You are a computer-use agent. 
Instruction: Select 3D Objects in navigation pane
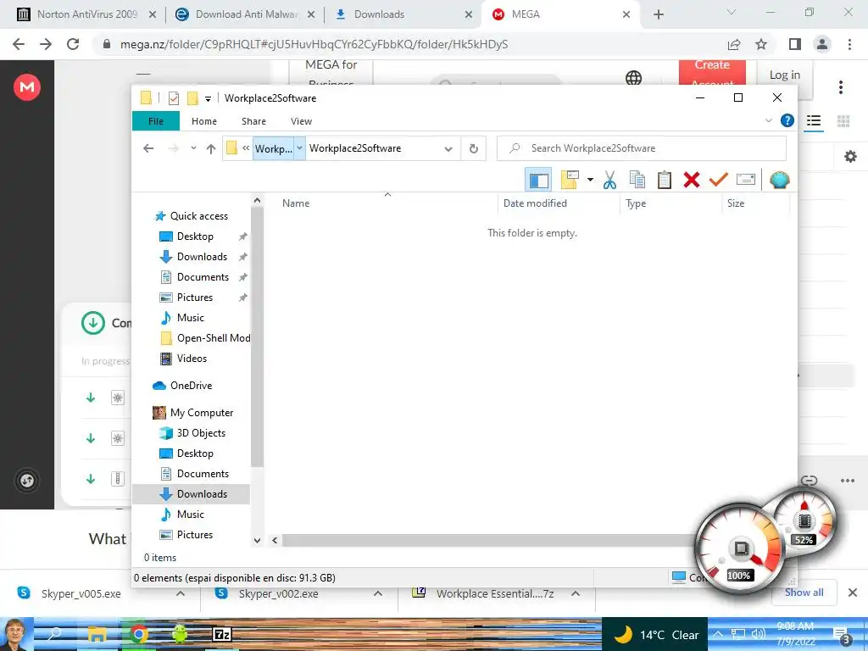tap(201, 433)
